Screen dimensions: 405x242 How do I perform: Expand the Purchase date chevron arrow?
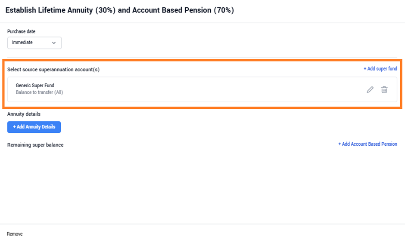click(54, 43)
